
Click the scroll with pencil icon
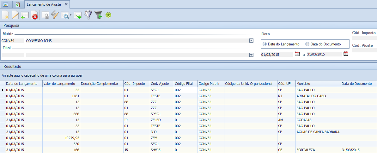click(55, 15)
